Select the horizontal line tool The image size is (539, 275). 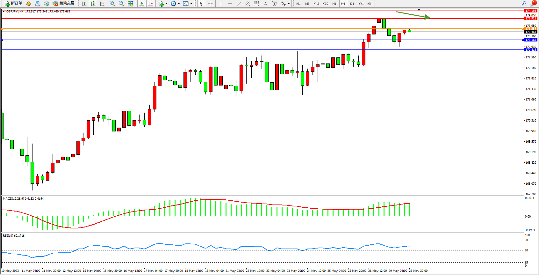coord(230,4)
